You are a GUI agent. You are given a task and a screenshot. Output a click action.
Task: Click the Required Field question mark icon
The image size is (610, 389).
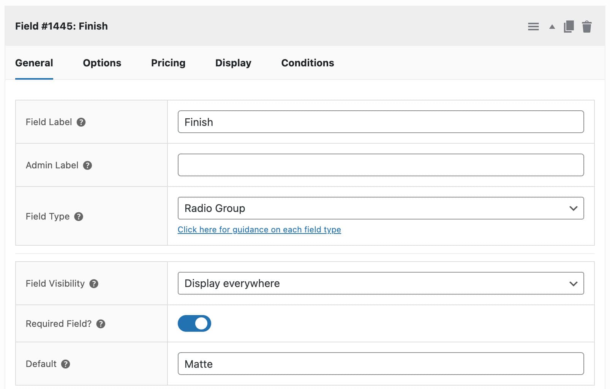coord(101,324)
